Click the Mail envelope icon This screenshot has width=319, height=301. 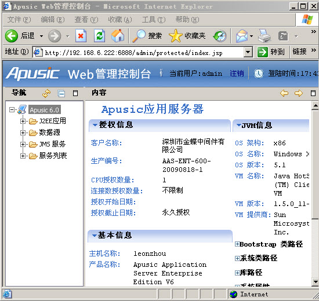click(x=242, y=36)
